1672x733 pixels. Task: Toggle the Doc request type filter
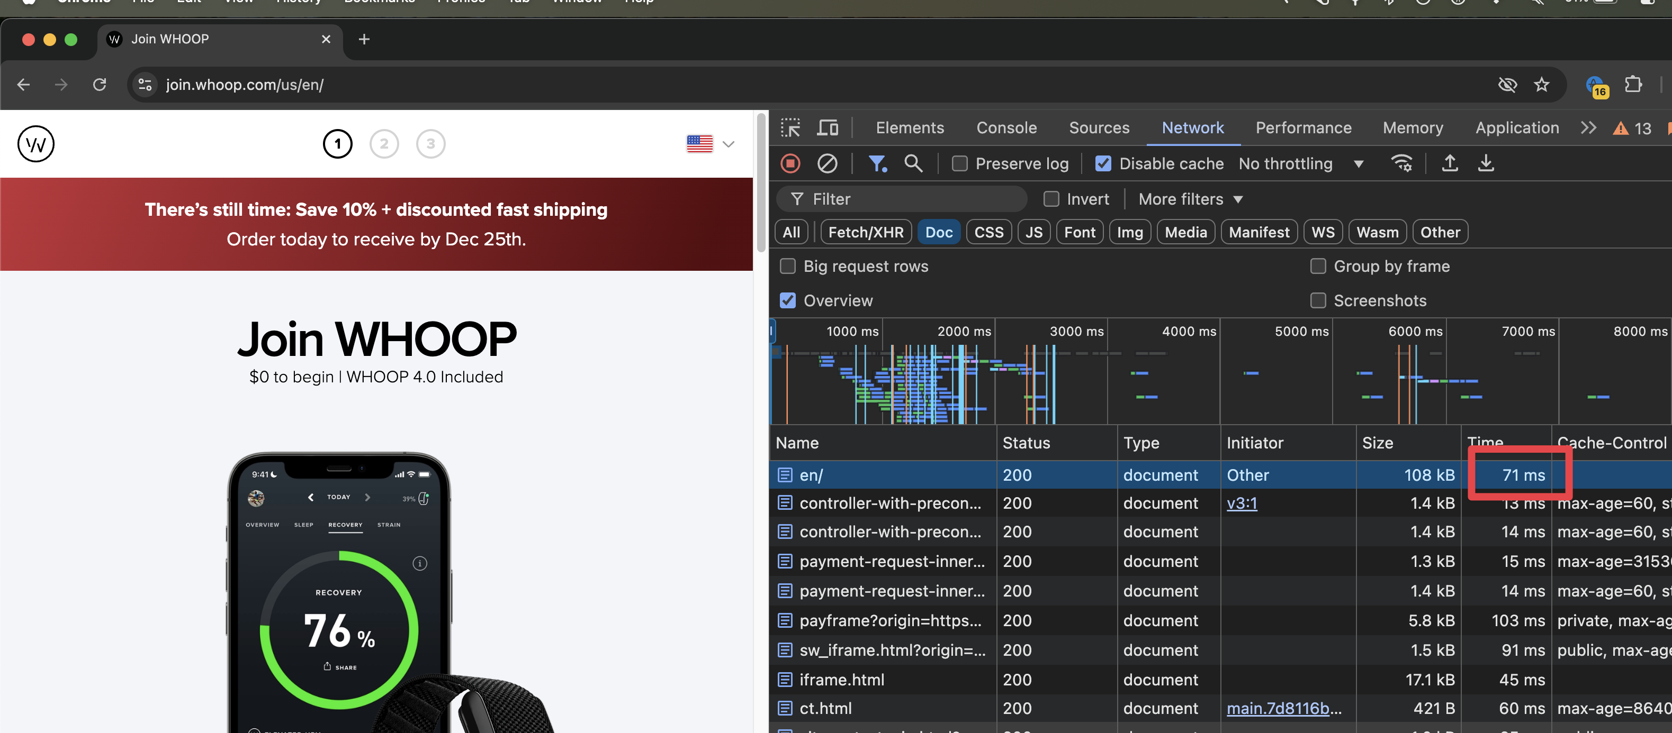coord(939,232)
